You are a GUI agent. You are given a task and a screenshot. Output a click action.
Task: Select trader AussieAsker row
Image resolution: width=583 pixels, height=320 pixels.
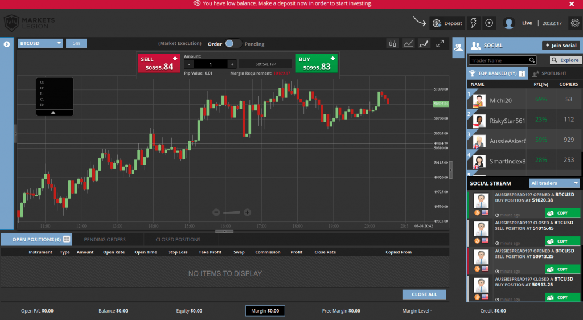[x=524, y=140]
